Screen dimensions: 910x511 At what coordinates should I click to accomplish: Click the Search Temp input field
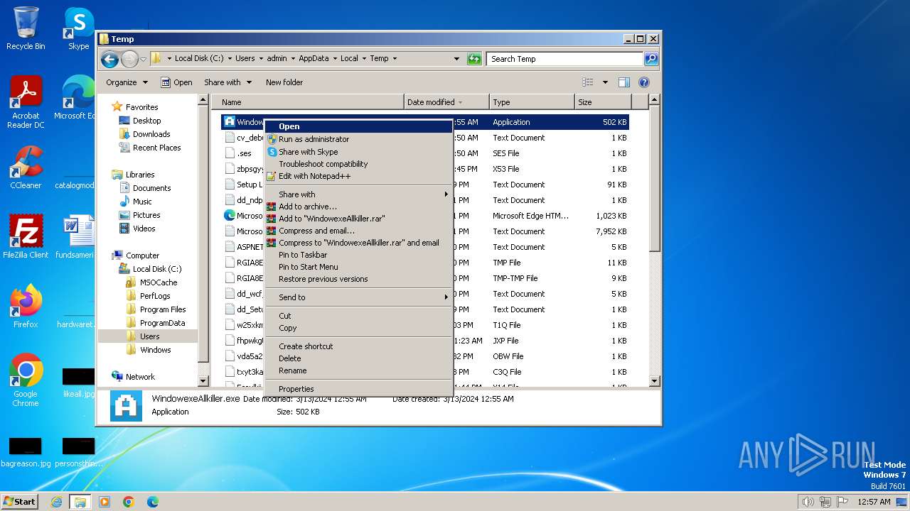tap(565, 59)
